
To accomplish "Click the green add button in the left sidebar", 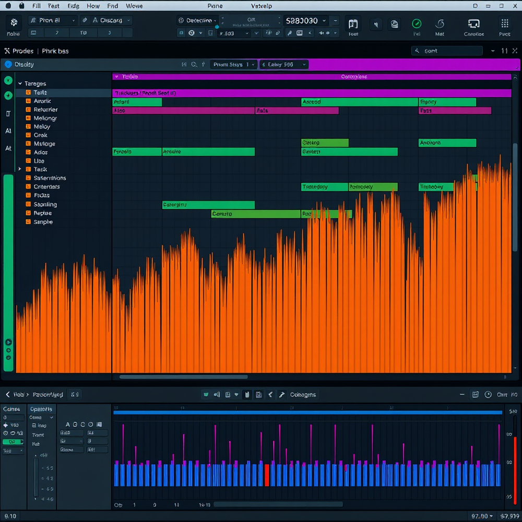I will click(8, 96).
